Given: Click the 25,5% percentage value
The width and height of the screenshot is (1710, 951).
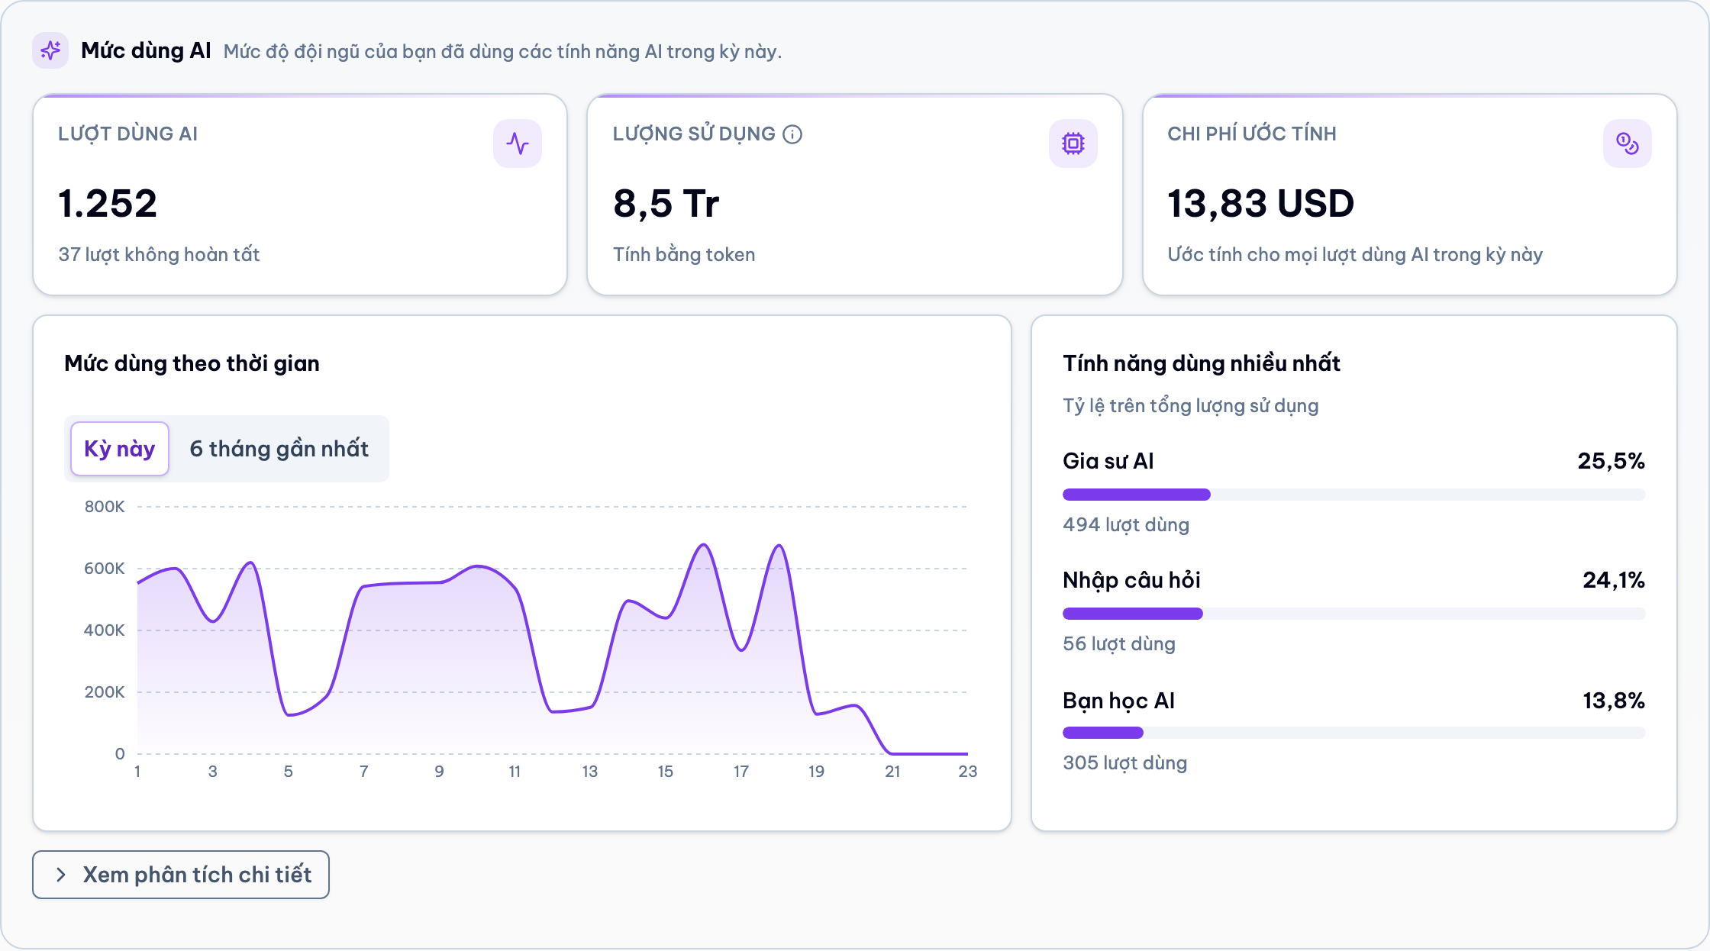Looking at the screenshot, I should coord(1611,461).
